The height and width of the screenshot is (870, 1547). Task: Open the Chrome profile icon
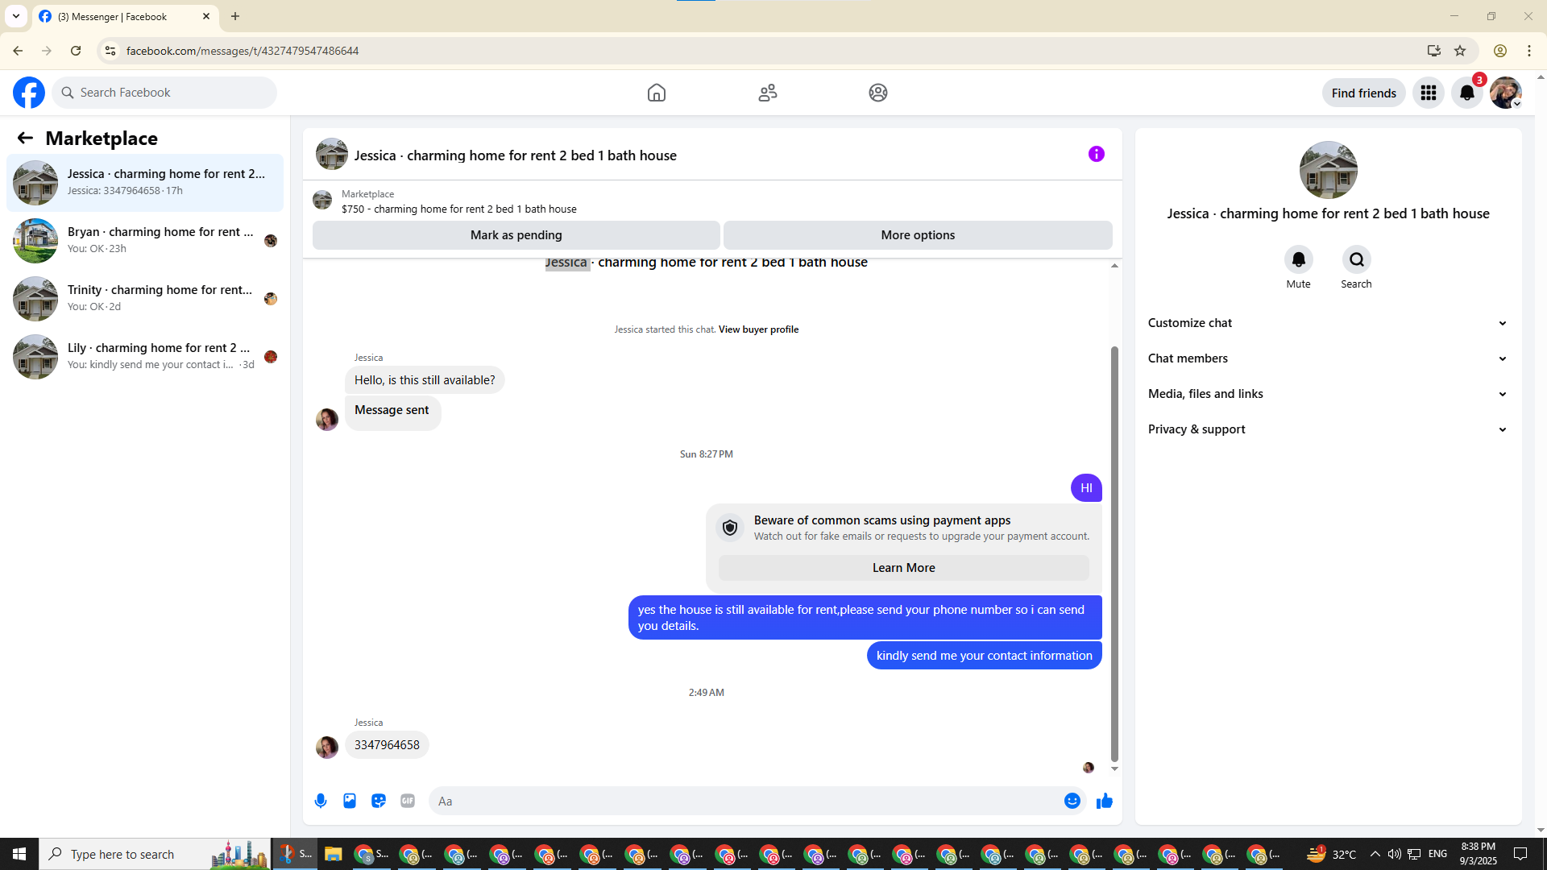click(1500, 51)
